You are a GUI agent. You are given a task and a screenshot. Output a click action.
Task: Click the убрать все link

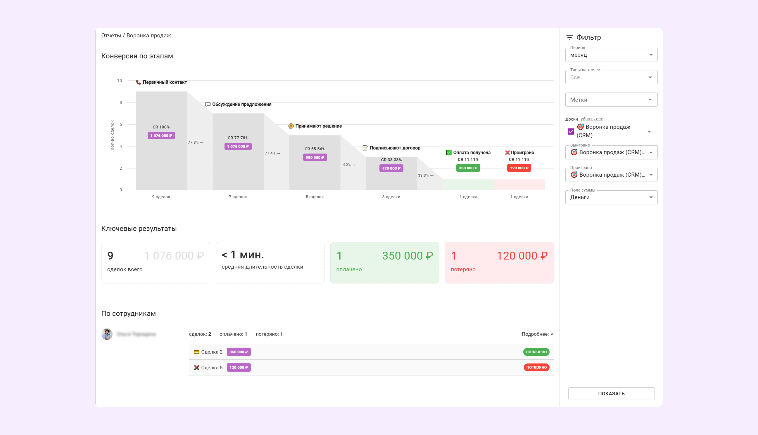tap(592, 119)
